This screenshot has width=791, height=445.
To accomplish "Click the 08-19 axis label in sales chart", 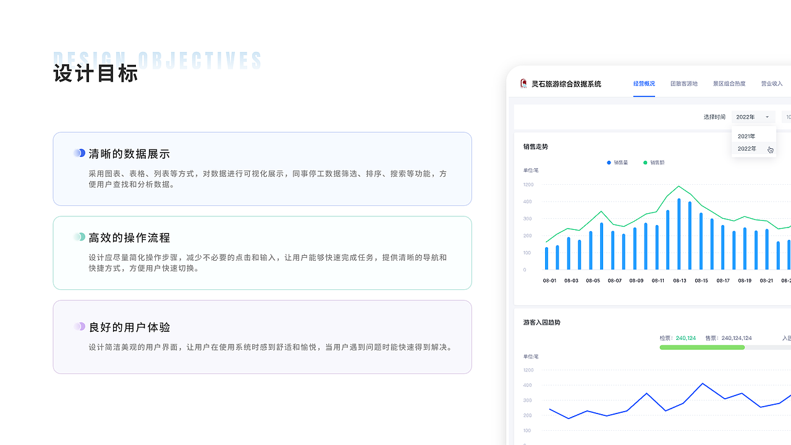I will tap(745, 281).
